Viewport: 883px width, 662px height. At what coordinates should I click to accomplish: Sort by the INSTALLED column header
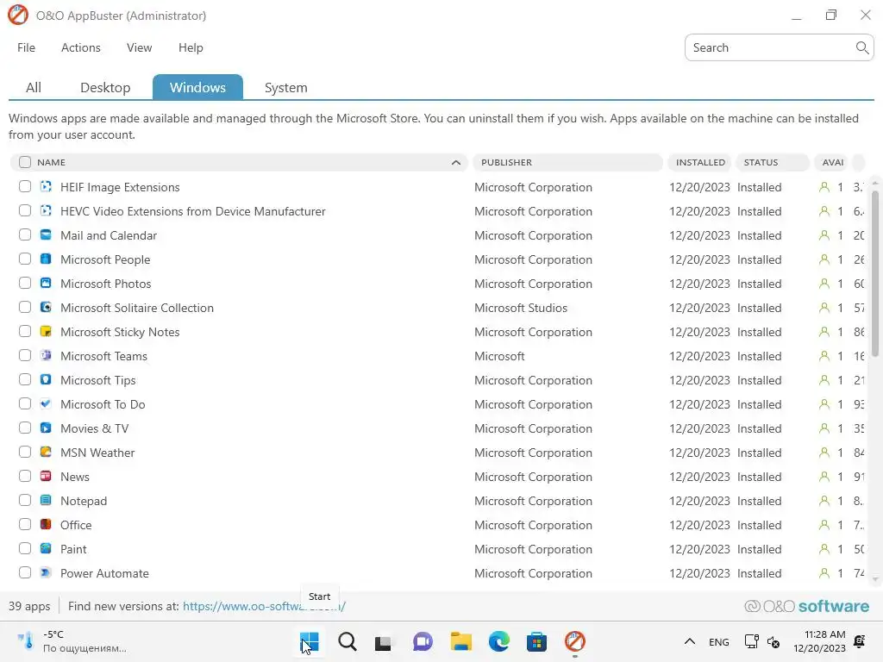[x=700, y=162]
